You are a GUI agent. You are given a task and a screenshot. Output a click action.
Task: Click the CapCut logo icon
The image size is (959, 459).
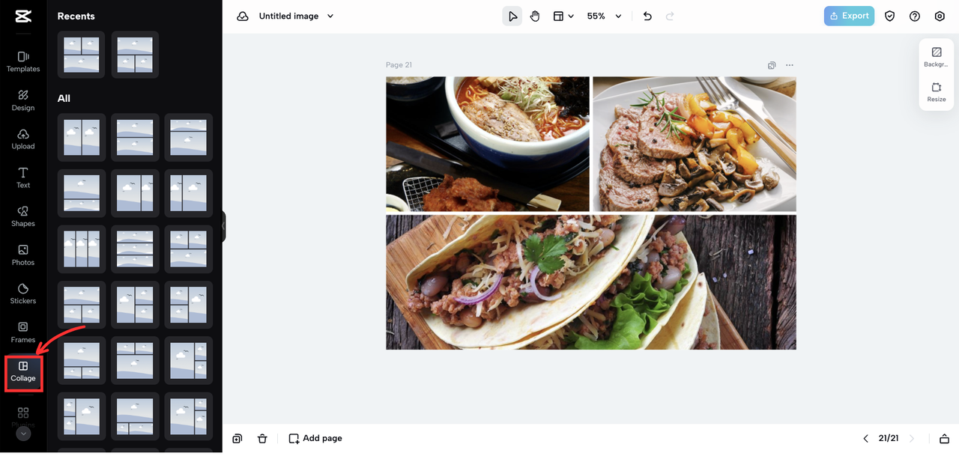[x=23, y=16]
